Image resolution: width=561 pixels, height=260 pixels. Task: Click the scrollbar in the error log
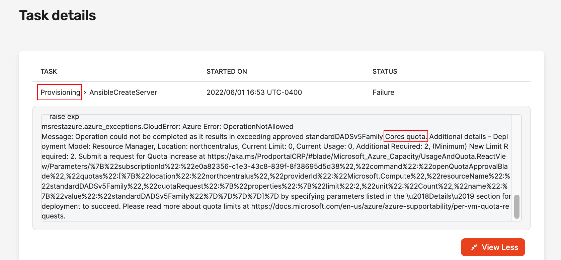pos(516,206)
